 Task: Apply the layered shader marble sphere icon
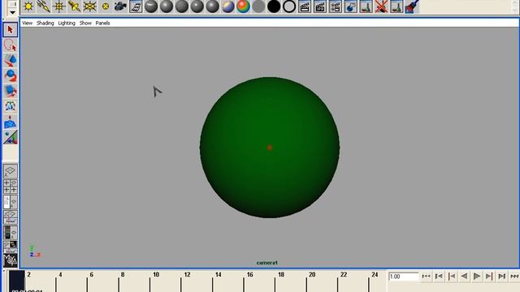(x=227, y=6)
